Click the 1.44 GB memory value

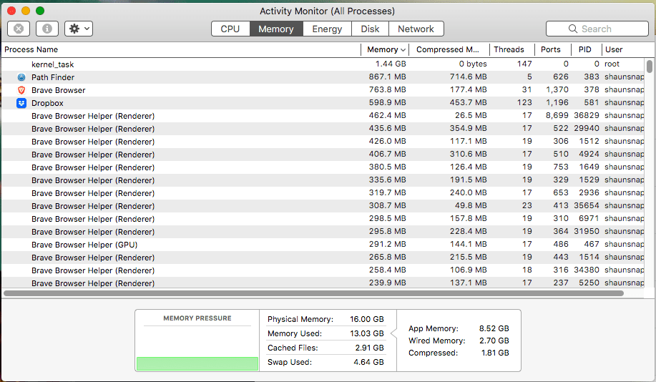tap(391, 64)
